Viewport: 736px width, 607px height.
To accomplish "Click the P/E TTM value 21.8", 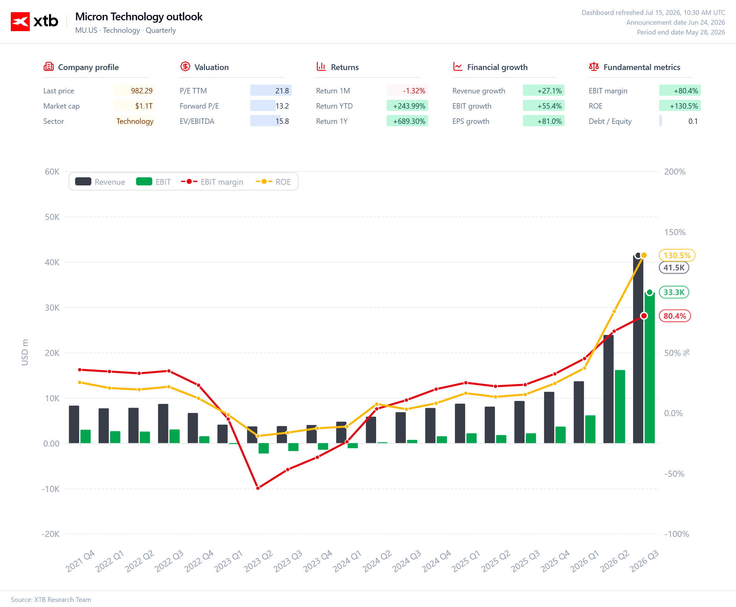I will click(271, 91).
